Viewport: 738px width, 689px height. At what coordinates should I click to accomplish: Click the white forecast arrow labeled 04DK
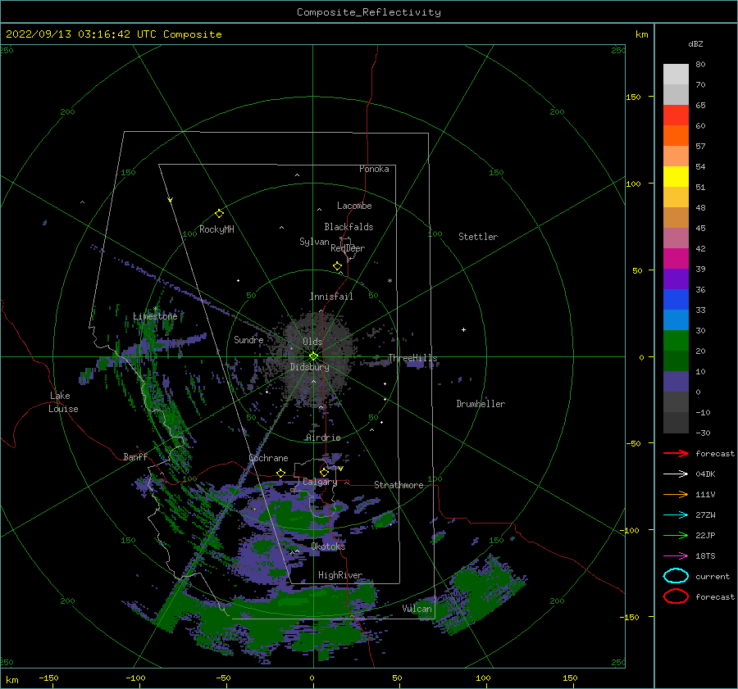(676, 474)
